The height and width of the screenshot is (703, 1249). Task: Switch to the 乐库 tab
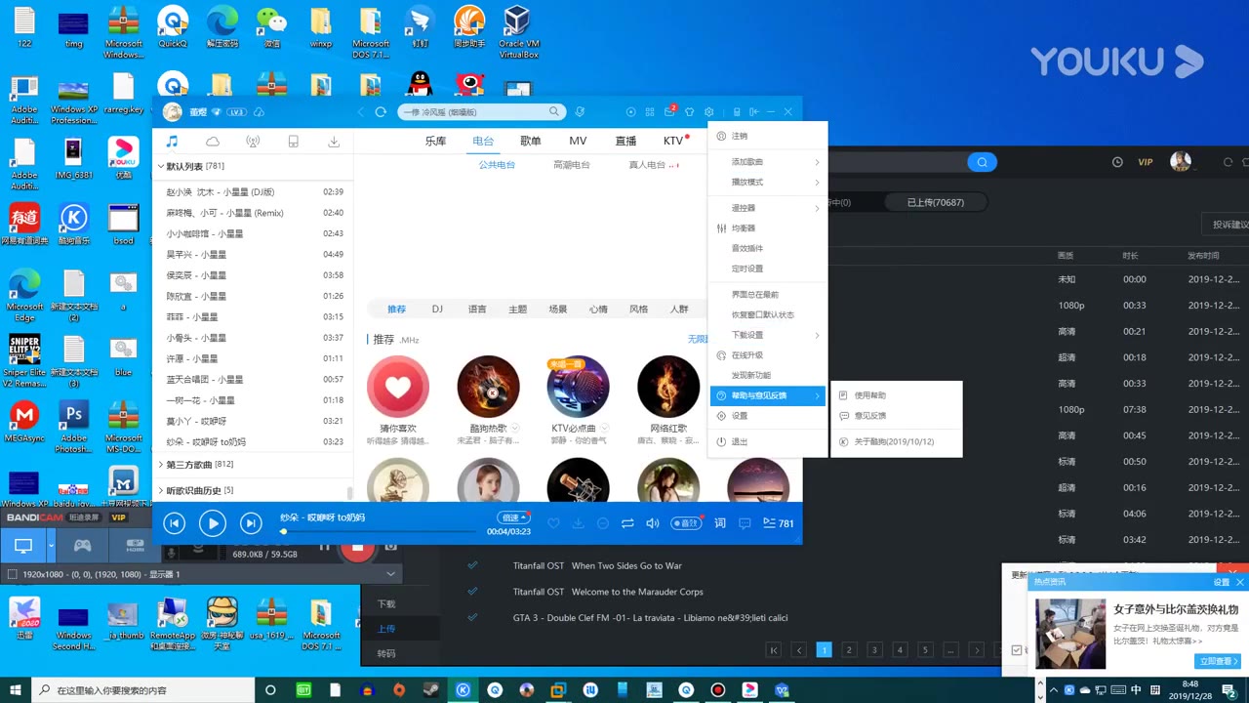435,142
